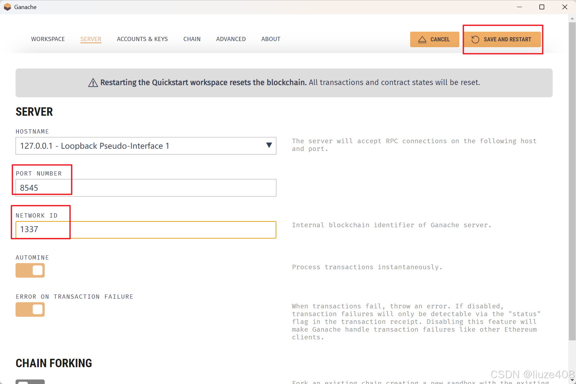576x384 pixels.
Task: Click the 'When transactions fail' description paragraph
Action: point(416,322)
